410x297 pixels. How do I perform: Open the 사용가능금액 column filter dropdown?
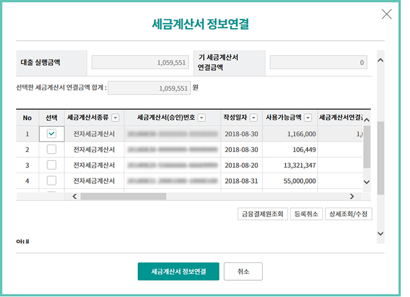[x=307, y=118]
